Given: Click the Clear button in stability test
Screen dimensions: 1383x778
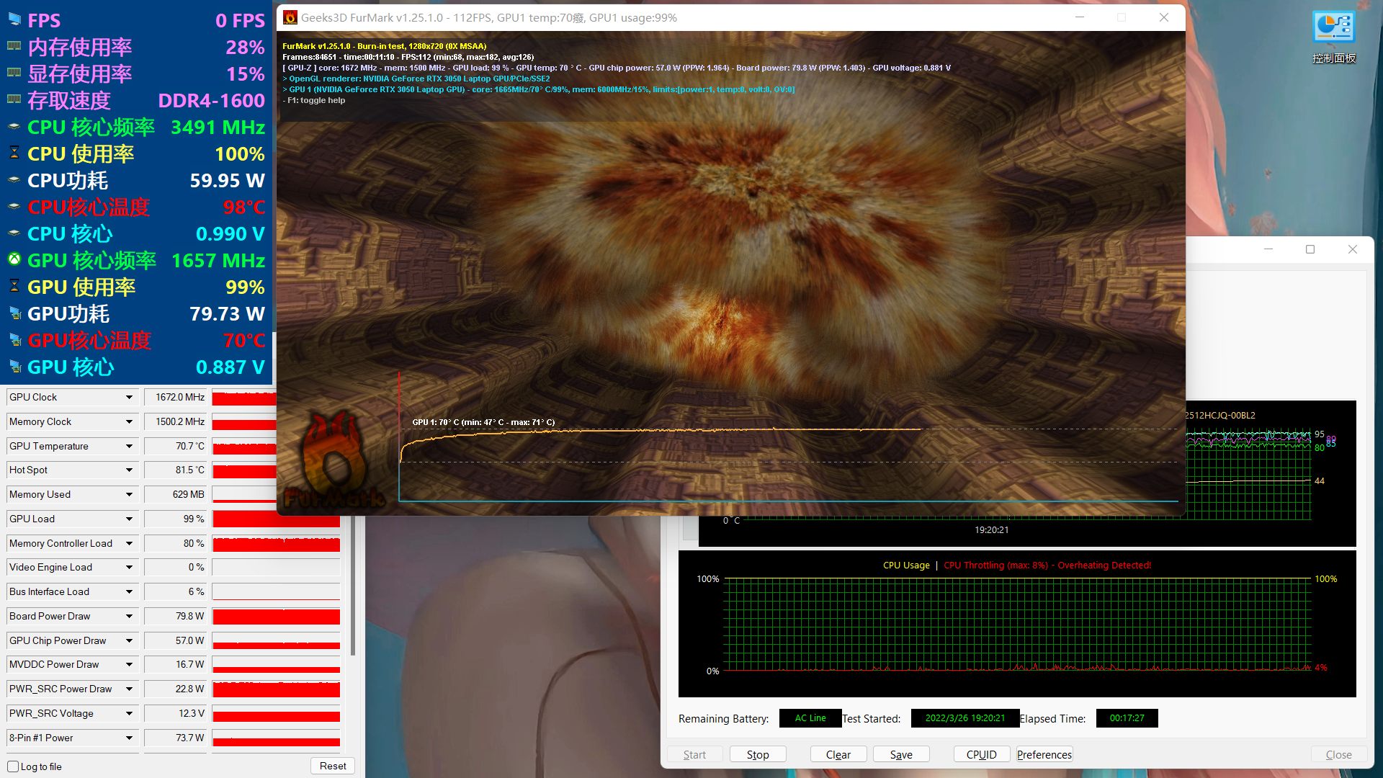Looking at the screenshot, I should (838, 754).
